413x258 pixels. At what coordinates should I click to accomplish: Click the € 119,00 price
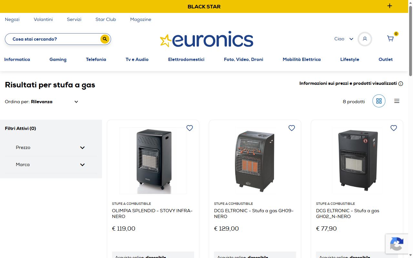124,229
